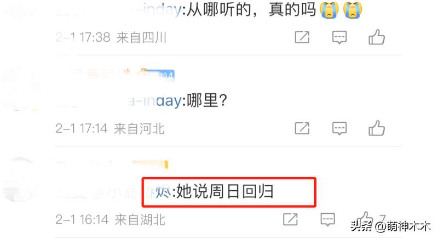Tap the reply text "哪里?"
The image size is (438, 239).
click(207, 101)
